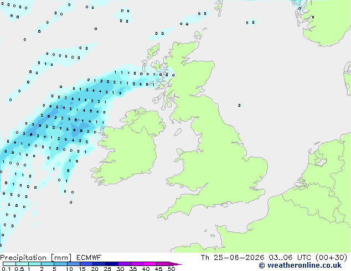Click the 25–30 mm legend swatch

111,264
